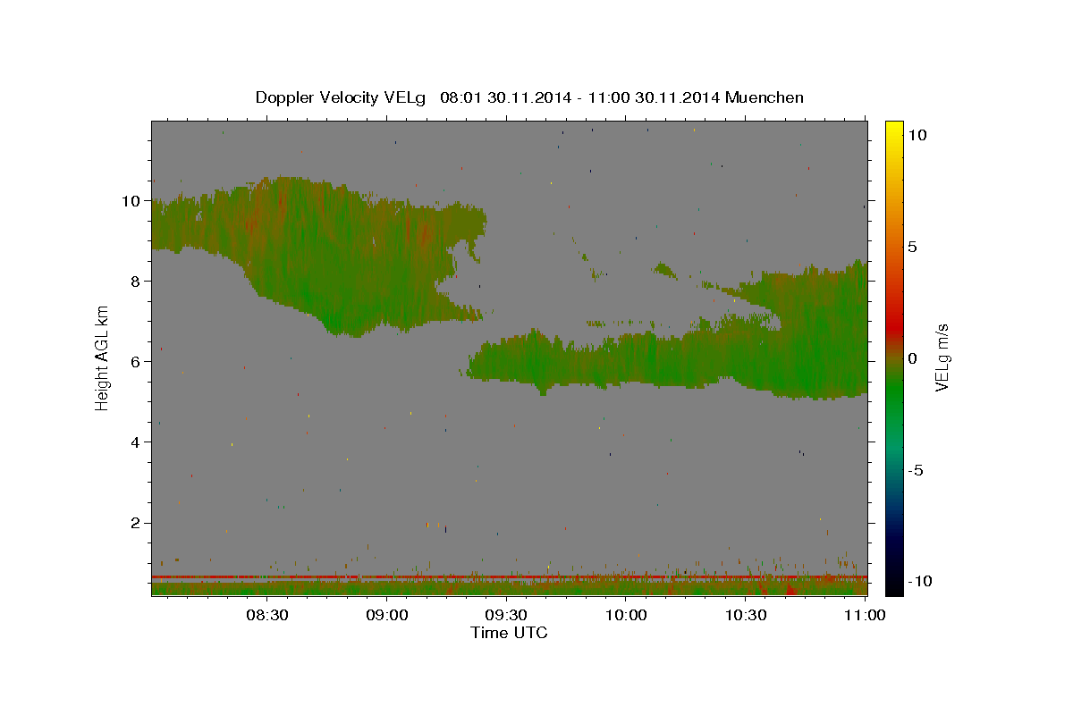Click the 08:30 time tick label
The width and height of the screenshot is (1073, 715).
tap(267, 616)
